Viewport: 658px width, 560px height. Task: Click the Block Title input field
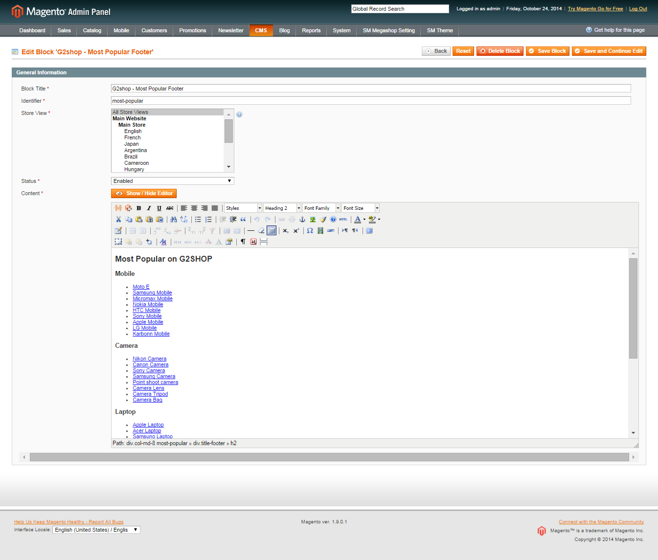tap(371, 89)
